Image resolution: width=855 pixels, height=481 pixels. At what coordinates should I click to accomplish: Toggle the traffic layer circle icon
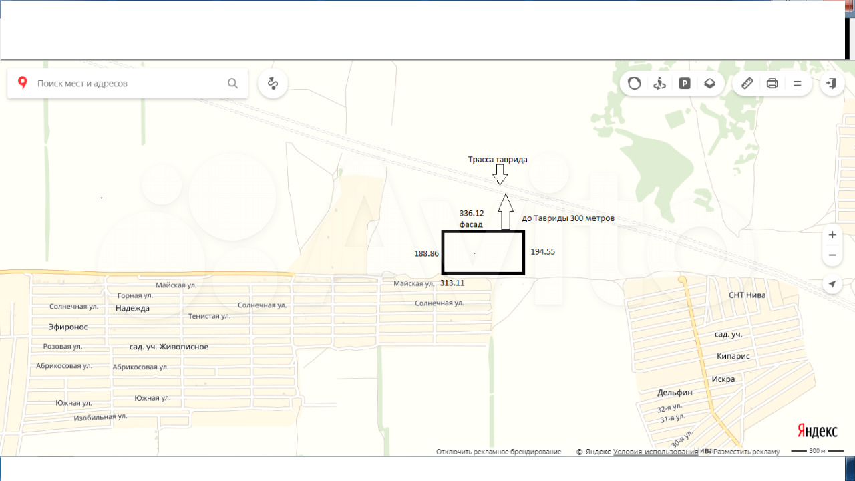pos(635,84)
